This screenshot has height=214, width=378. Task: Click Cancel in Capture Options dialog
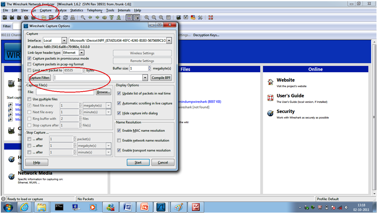[163, 162]
